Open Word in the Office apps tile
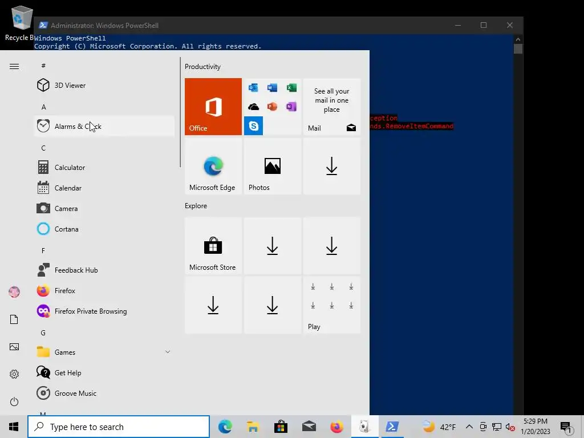Screen dimensions: 584x438 point(272,87)
